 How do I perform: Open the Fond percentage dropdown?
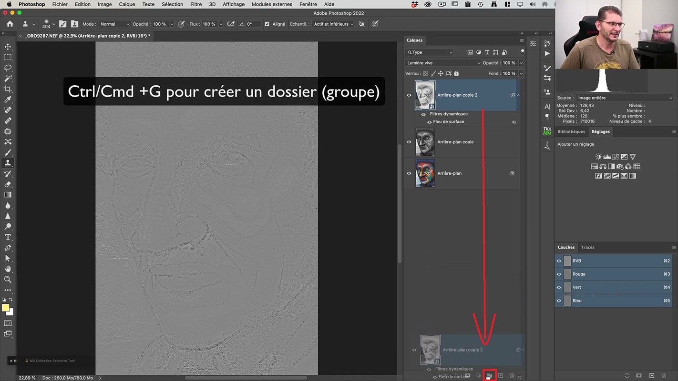tap(521, 73)
